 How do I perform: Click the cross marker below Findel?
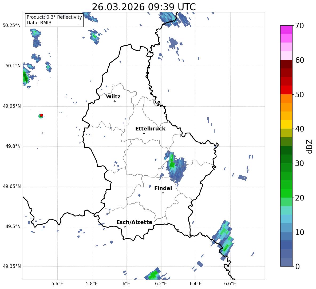(x=163, y=193)
